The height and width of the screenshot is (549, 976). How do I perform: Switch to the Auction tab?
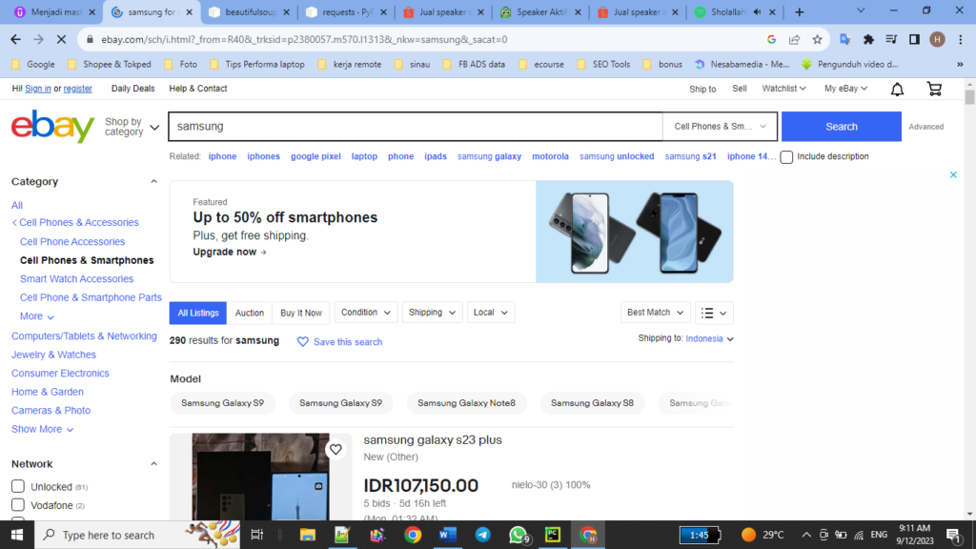pos(249,312)
